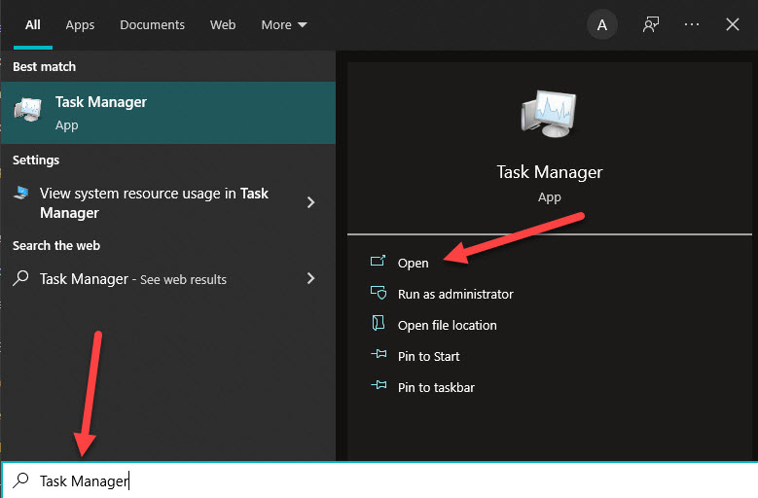
Task: Click the Task Manager icon in Best match
Action: tap(26, 112)
